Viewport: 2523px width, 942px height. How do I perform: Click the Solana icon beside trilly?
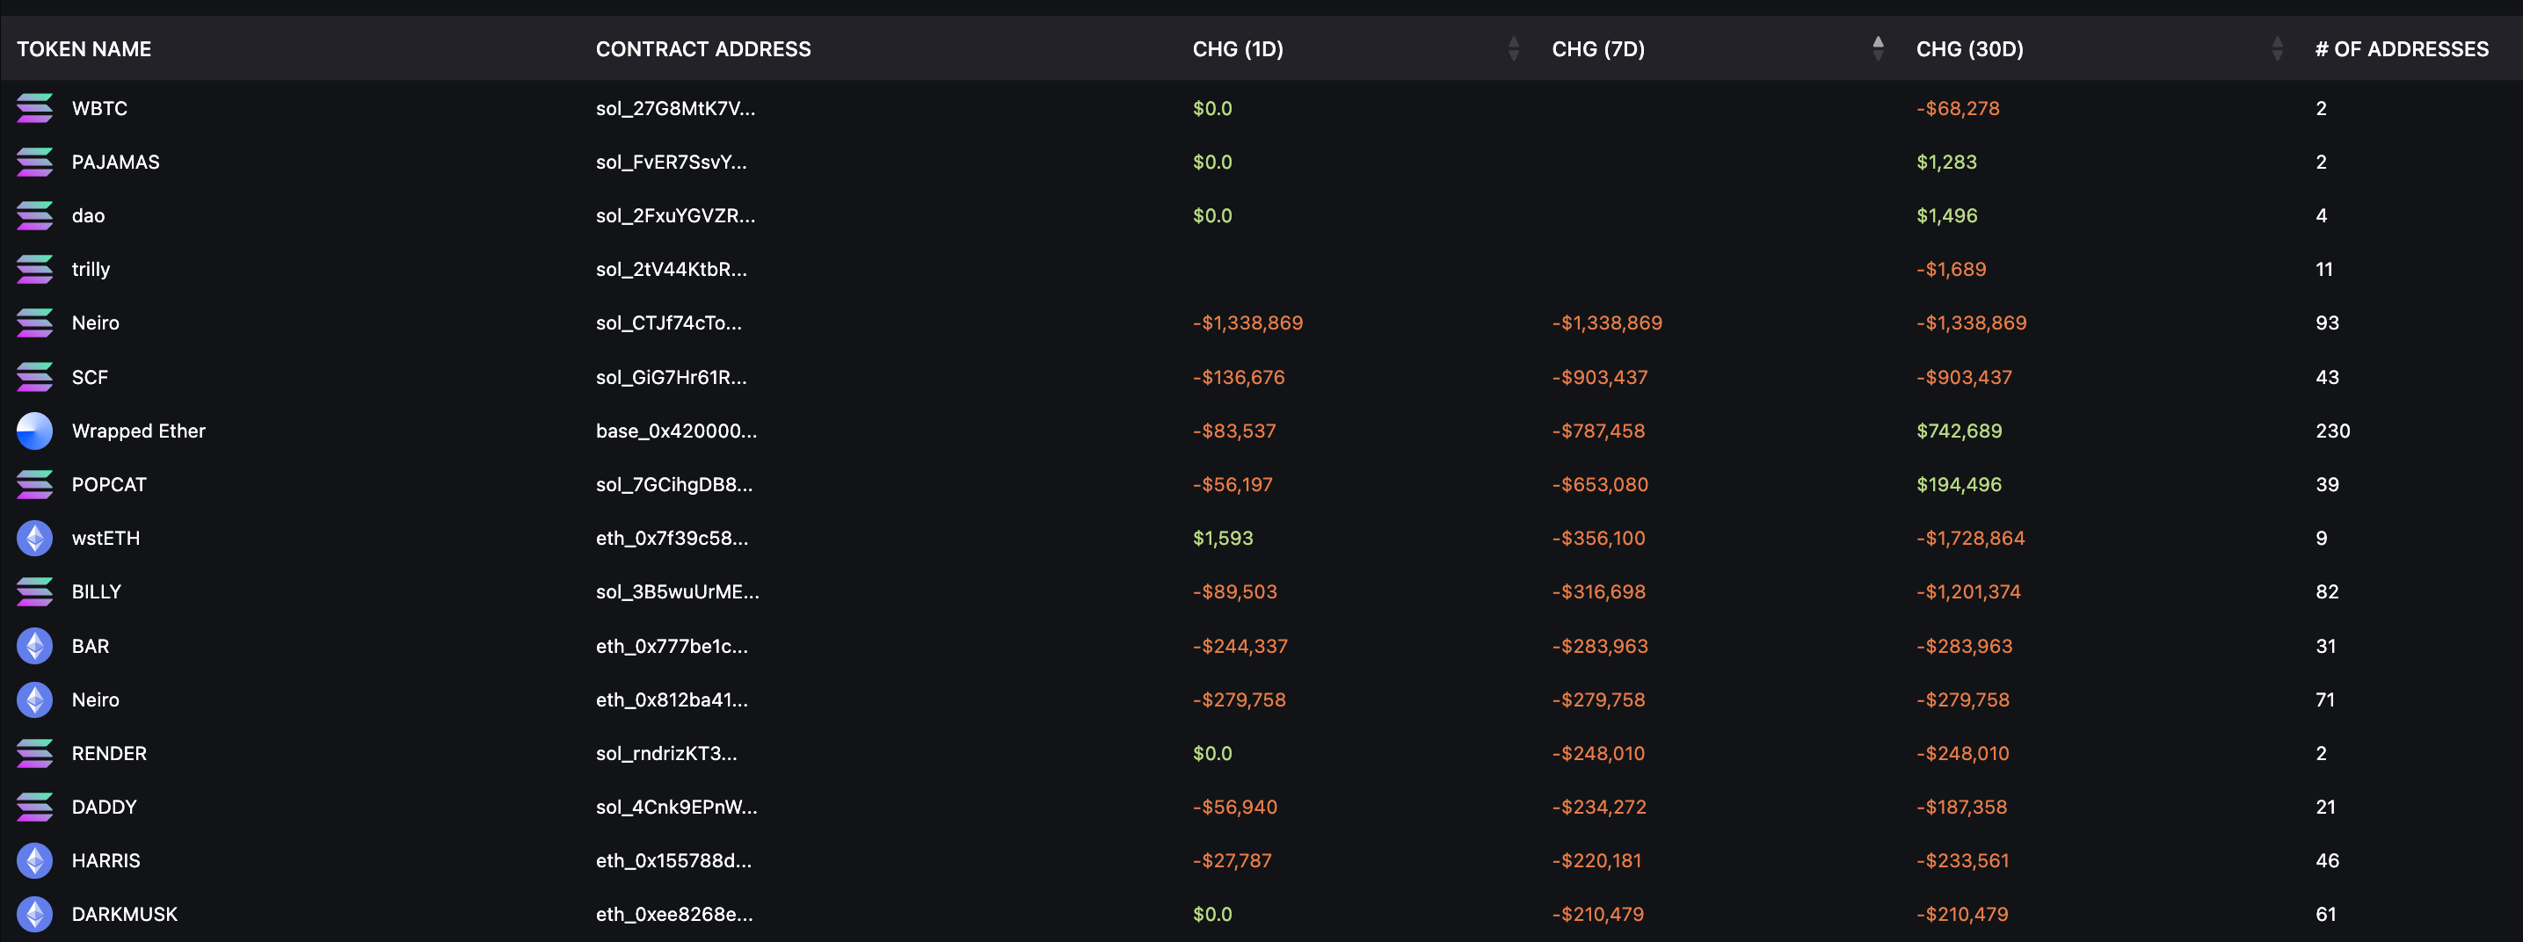[35, 269]
